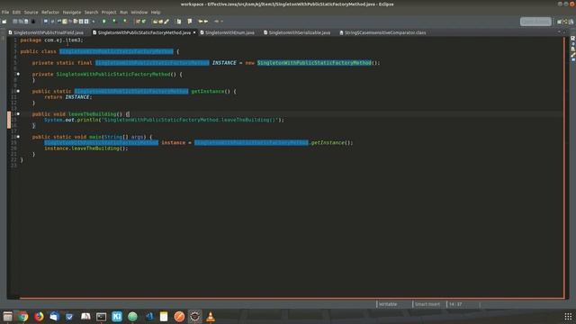The height and width of the screenshot is (324, 576).
Task: Click the pencil annotation toolbar icon
Action: coord(166,22)
